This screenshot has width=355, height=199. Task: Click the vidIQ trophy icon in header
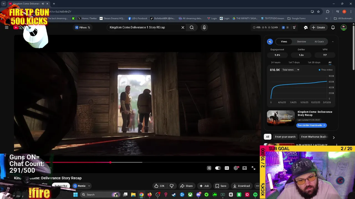pos(294,27)
